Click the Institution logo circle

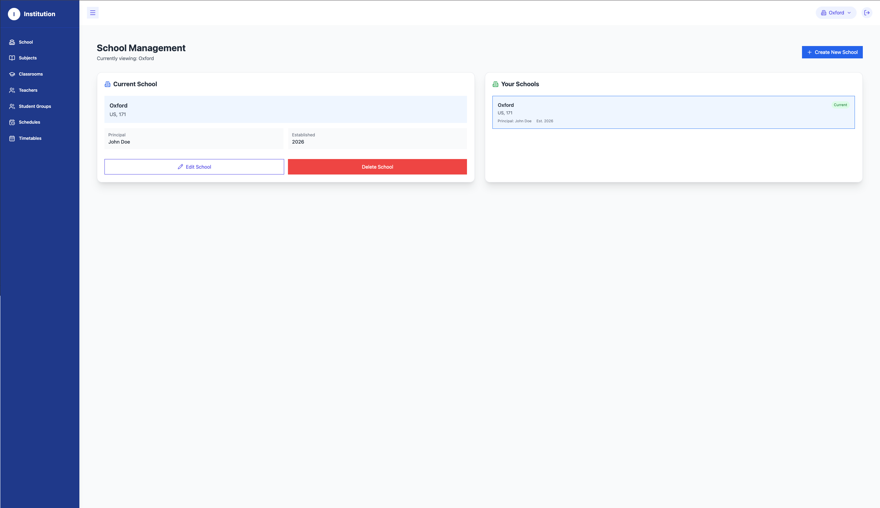click(x=14, y=14)
